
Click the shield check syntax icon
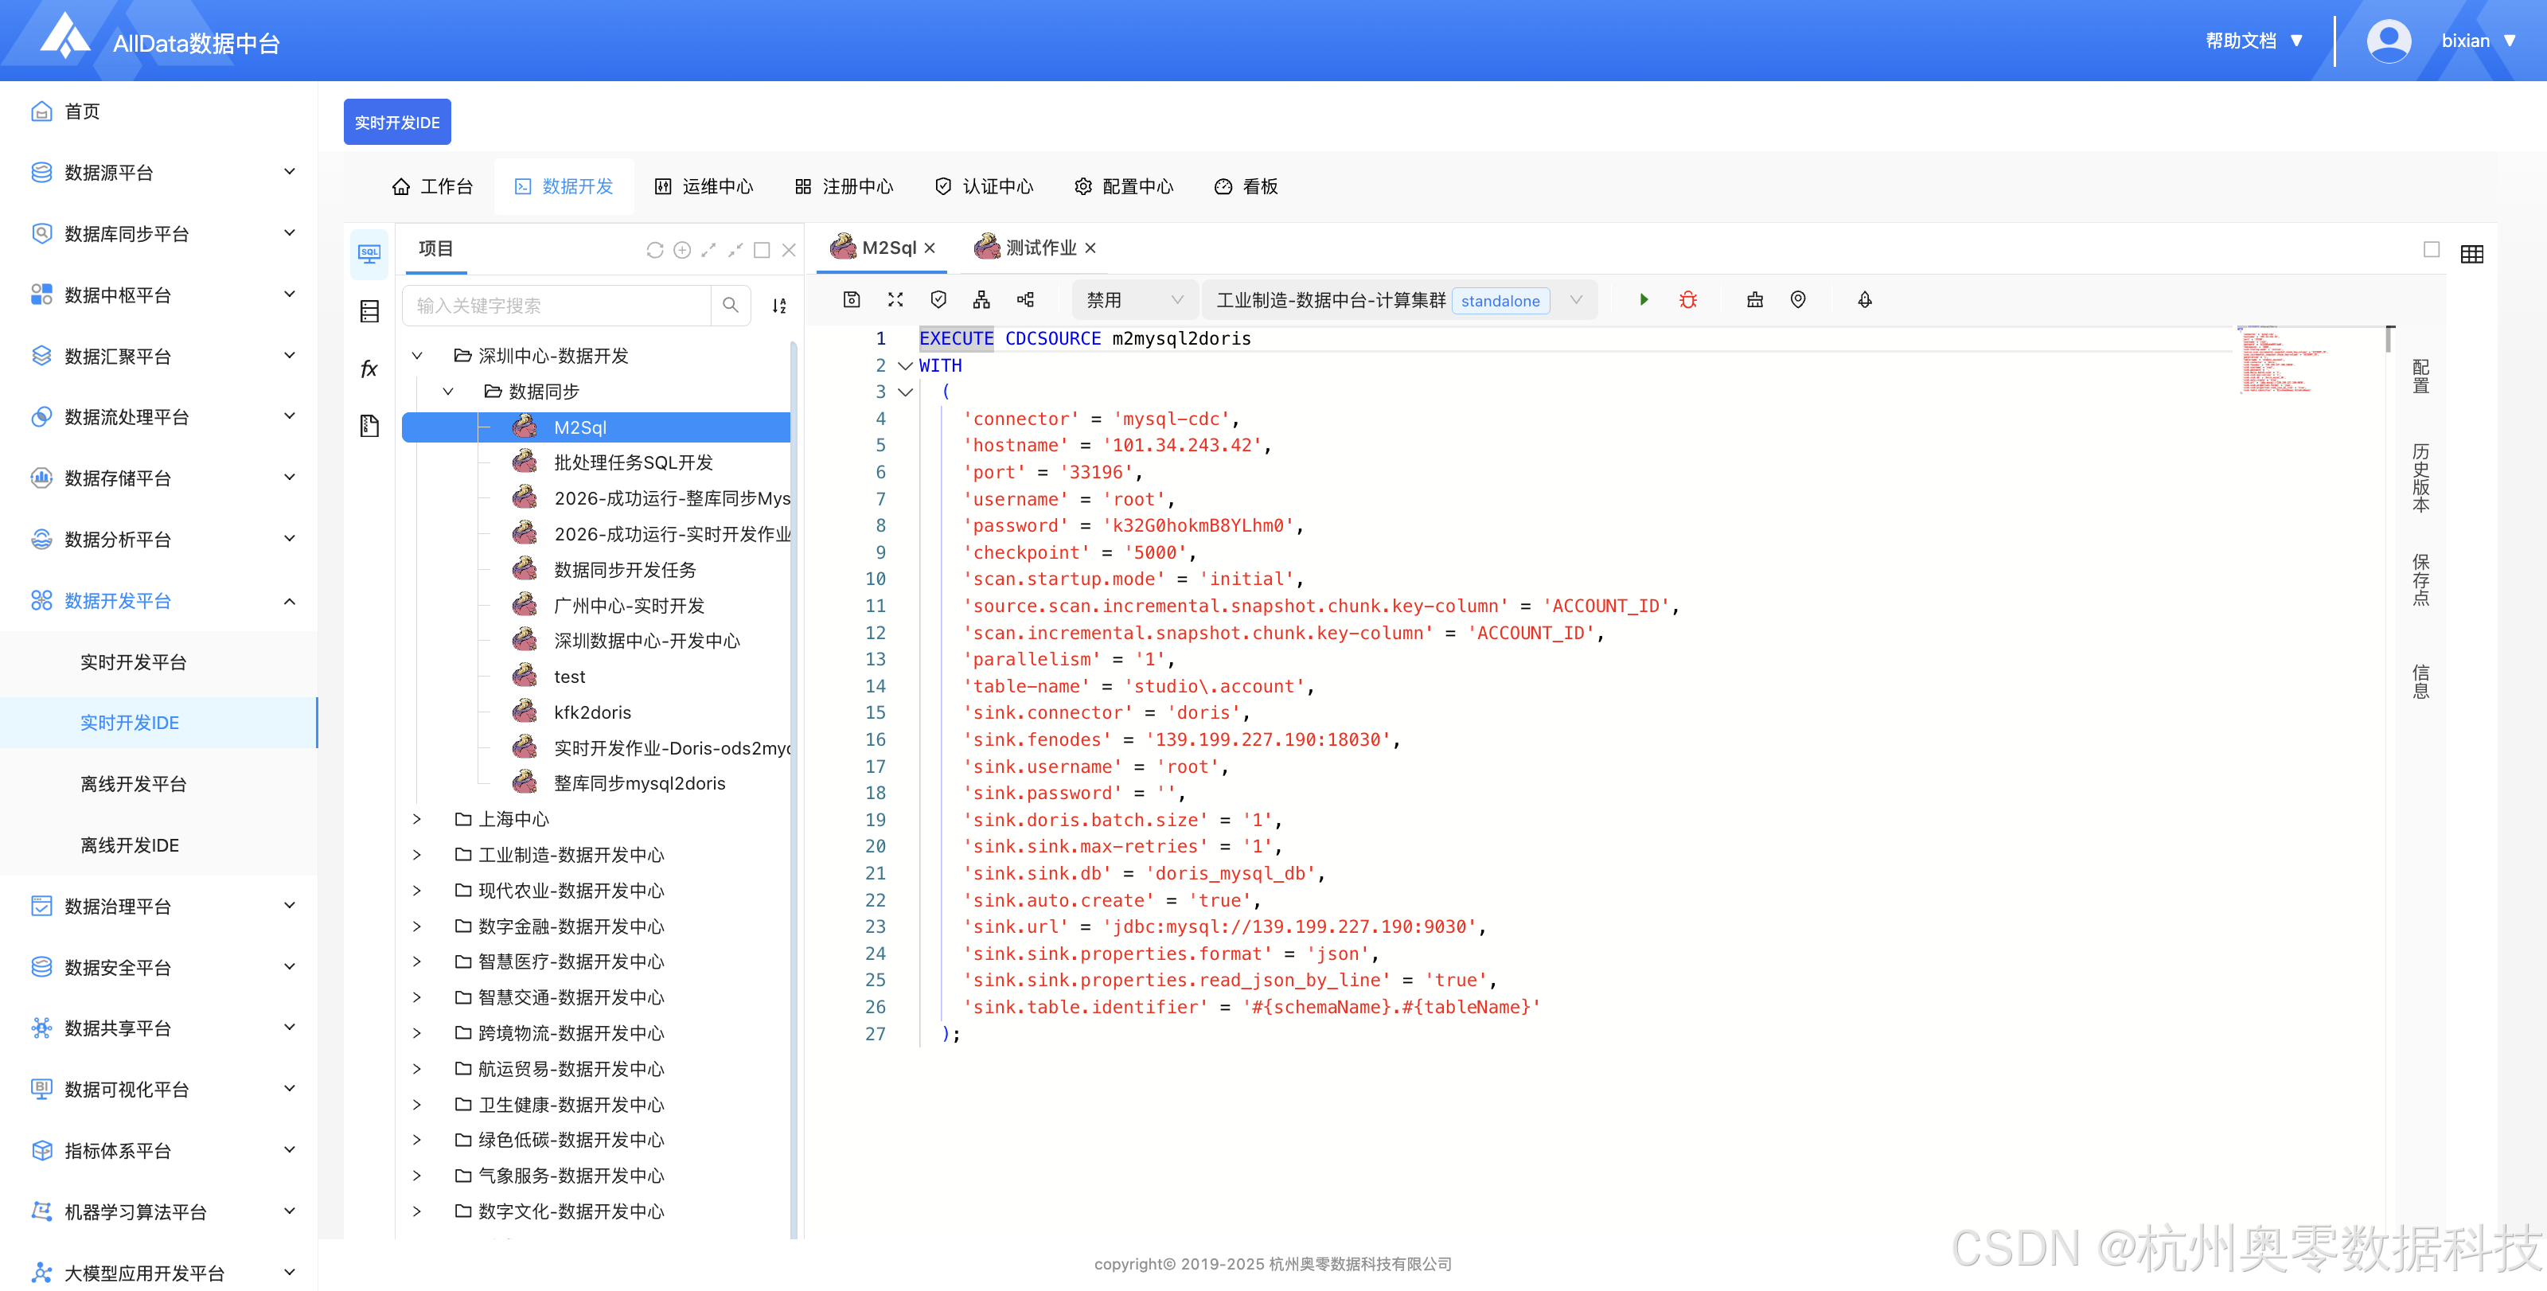click(x=938, y=299)
